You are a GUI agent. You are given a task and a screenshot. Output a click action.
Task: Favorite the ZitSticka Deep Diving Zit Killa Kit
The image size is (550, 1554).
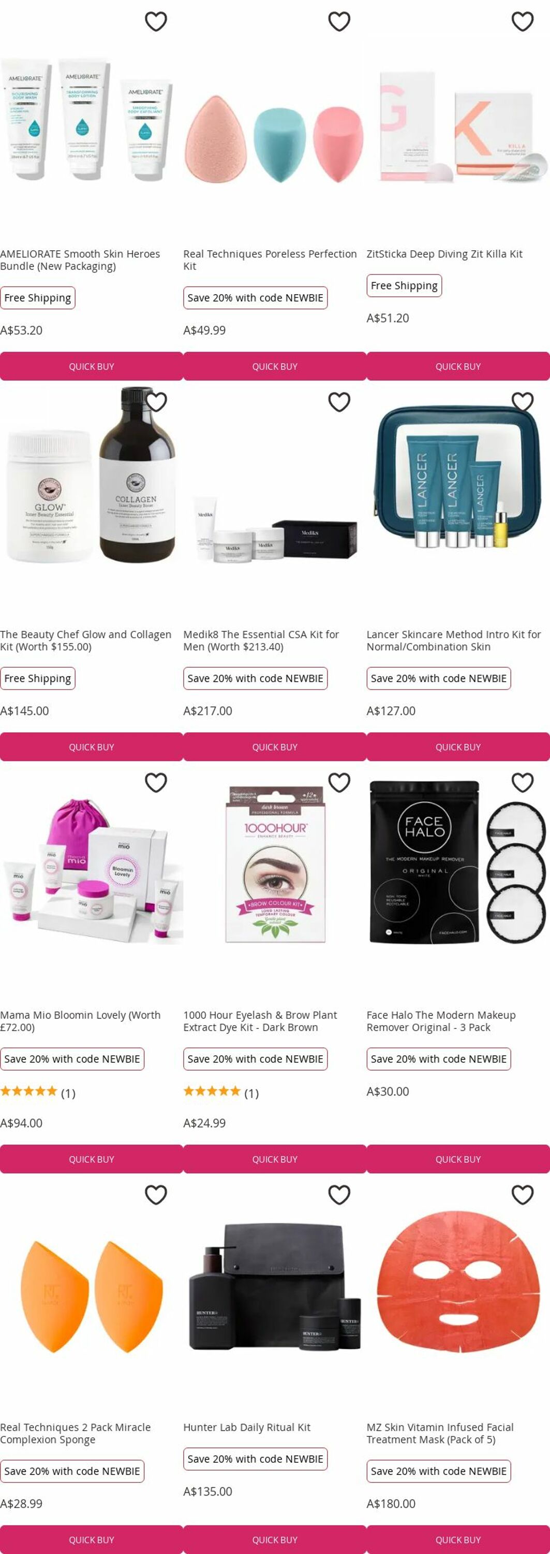pyautogui.click(x=522, y=22)
